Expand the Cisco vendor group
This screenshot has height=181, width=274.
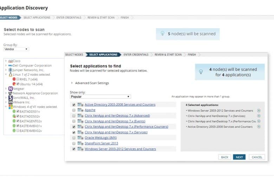[x=6, y=61]
